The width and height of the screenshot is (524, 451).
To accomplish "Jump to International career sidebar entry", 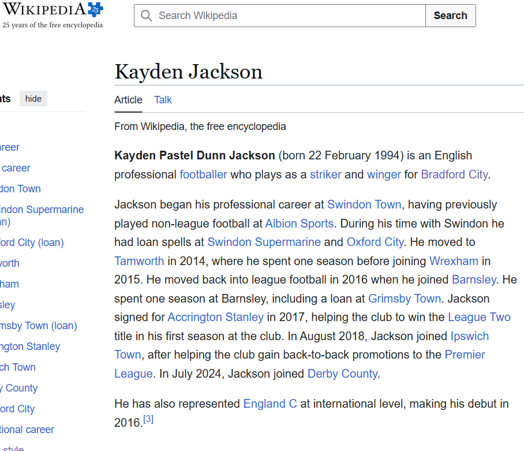I will tap(27, 429).
